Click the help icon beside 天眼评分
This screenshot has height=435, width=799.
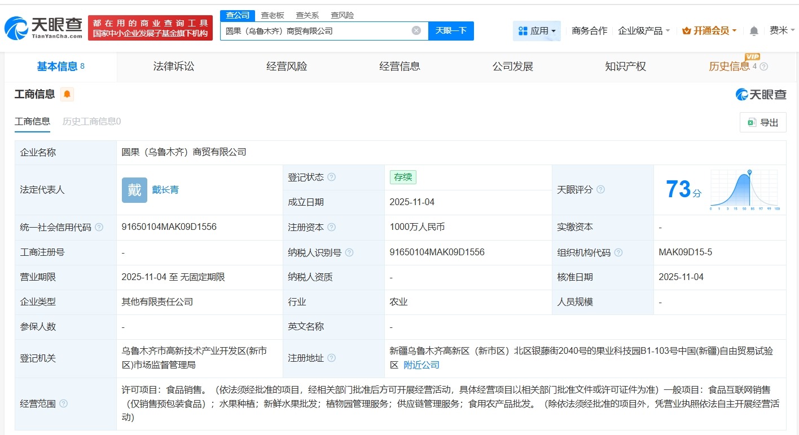[600, 190]
